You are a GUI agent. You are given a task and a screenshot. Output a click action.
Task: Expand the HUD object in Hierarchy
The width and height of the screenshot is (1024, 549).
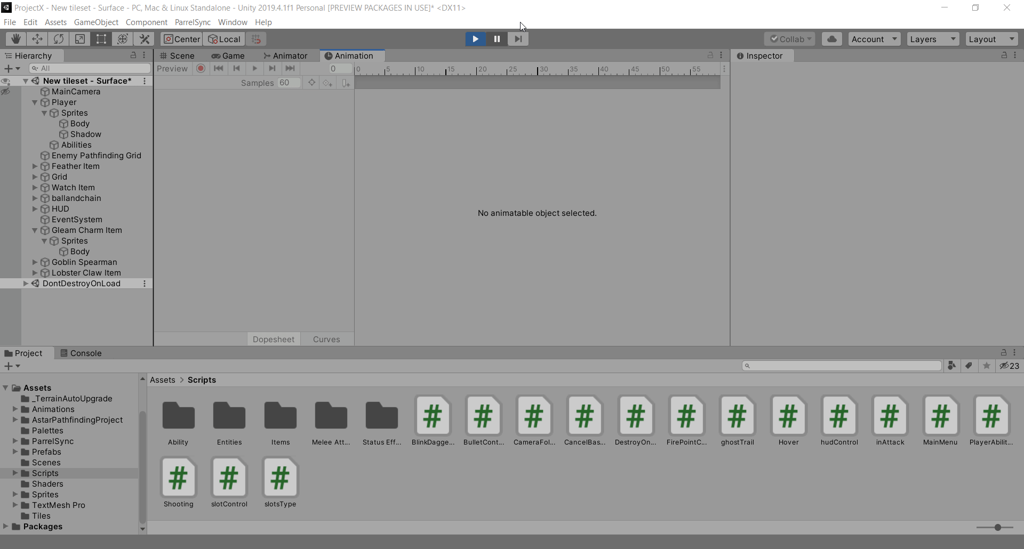[x=35, y=209]
